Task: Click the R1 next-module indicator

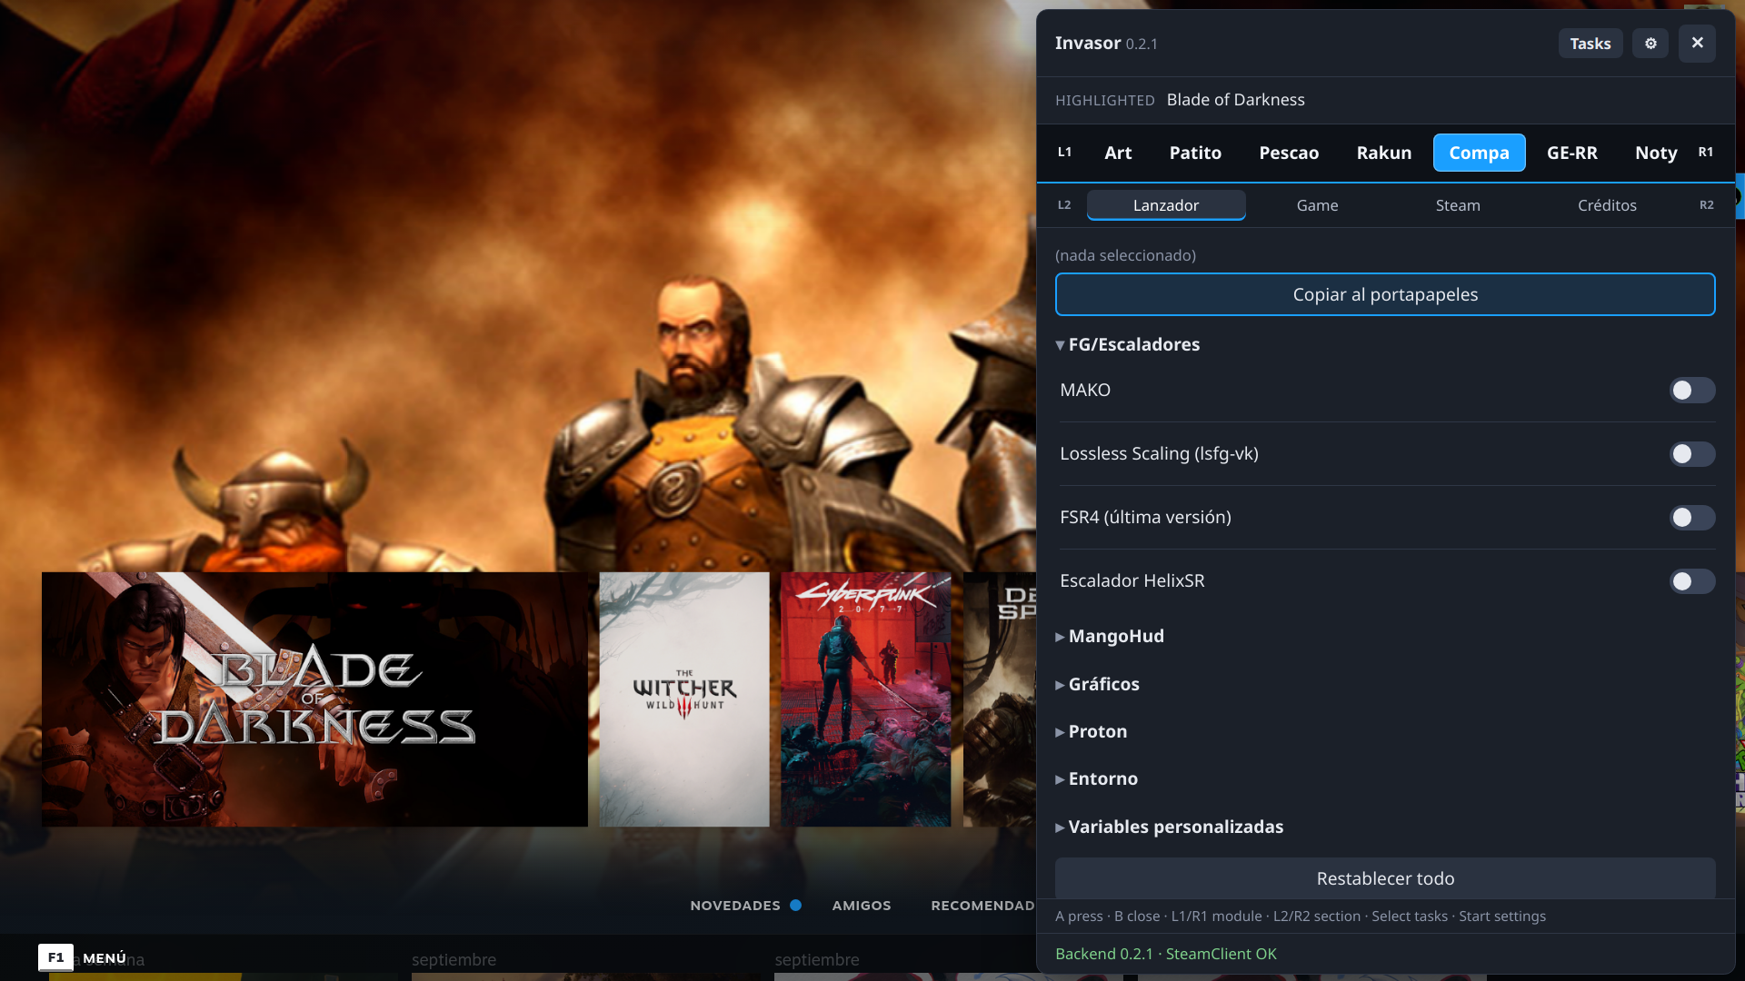Action: pyautogui.click(x=1706, y=153)
